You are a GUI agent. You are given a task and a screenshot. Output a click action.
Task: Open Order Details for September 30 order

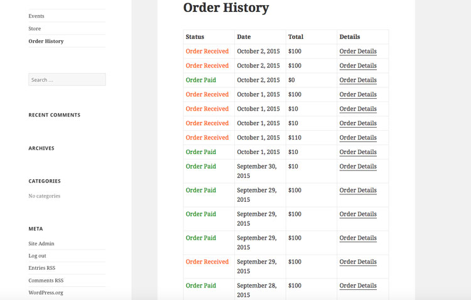(358, 166)
